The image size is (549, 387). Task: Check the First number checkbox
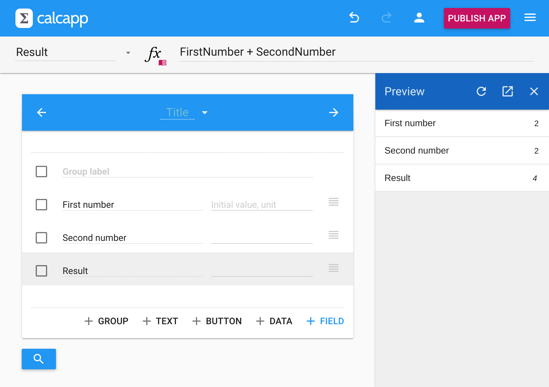(41, 205)
